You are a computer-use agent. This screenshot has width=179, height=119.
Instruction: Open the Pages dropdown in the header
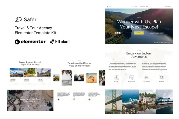point(137,7)
